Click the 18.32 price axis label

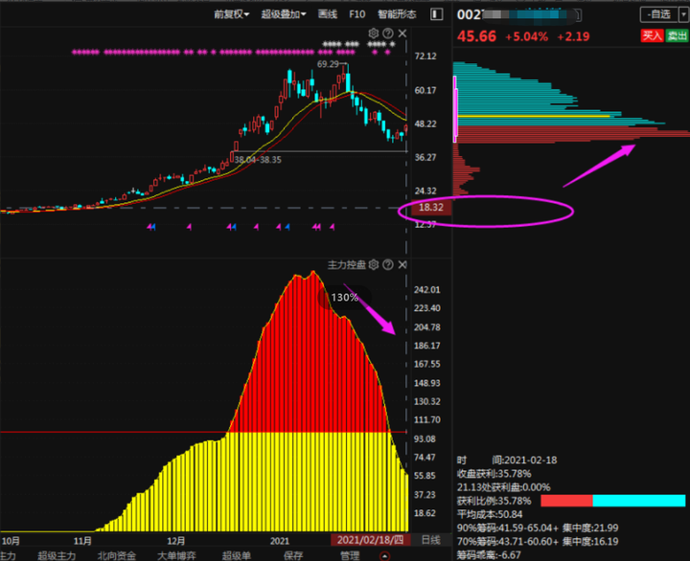click(x=431, y=208)
